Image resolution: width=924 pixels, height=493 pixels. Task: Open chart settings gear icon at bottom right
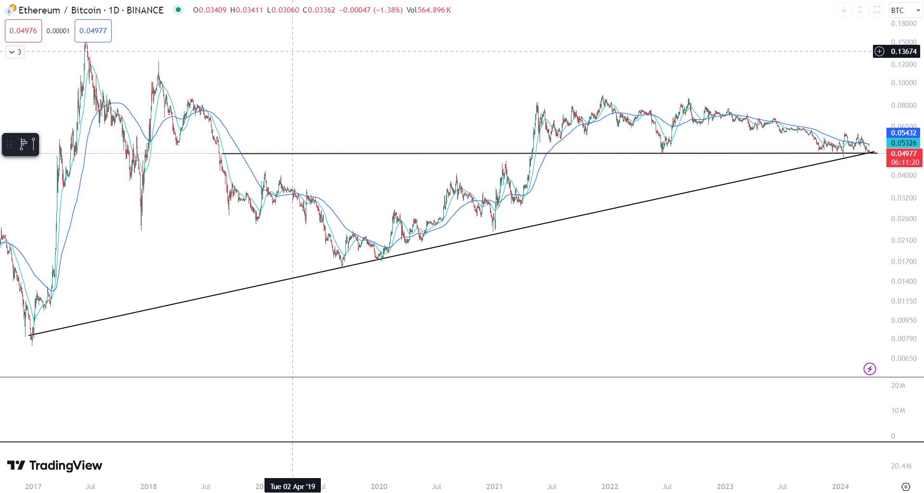[x=906, y=486]
